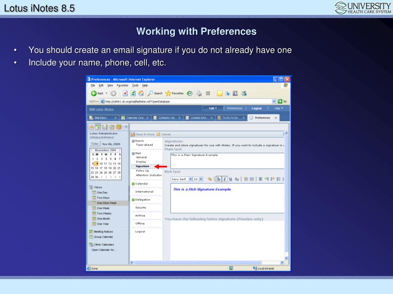Screen dimensions: 393x294
Task: Open the contacts icon in iNotes sidebar
Action: pyautogui.click(x=105, y=127)
